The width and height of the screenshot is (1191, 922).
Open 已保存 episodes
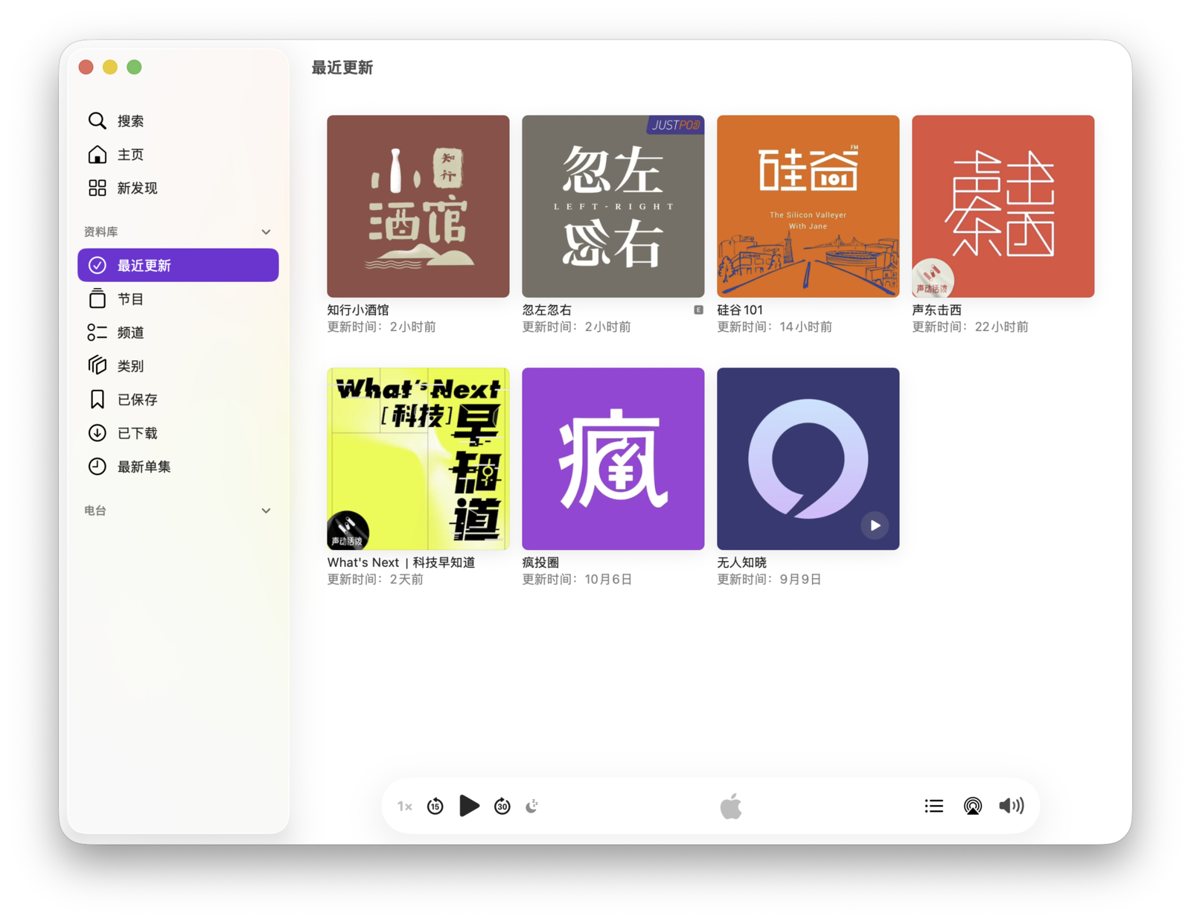click(x=137, y=400)
